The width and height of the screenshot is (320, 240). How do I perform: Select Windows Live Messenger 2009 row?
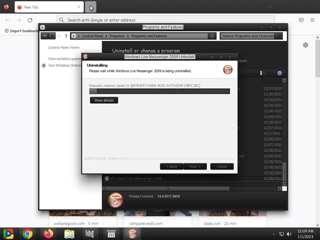coord(193,178)
